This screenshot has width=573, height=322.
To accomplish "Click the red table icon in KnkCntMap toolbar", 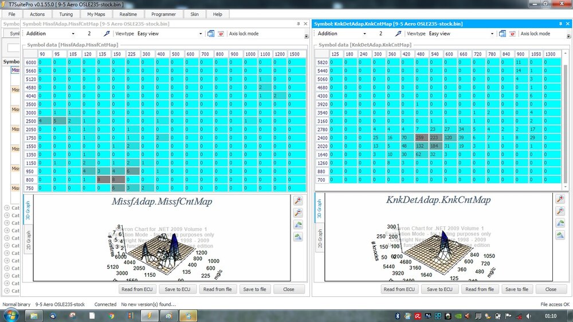I will pos(512,34).
